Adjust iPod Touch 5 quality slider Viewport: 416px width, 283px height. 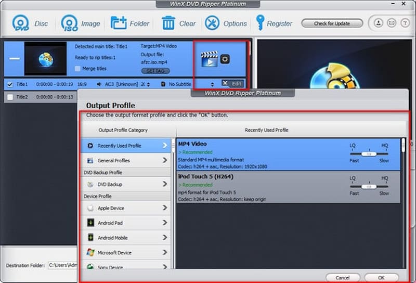[x=369, y=186]
